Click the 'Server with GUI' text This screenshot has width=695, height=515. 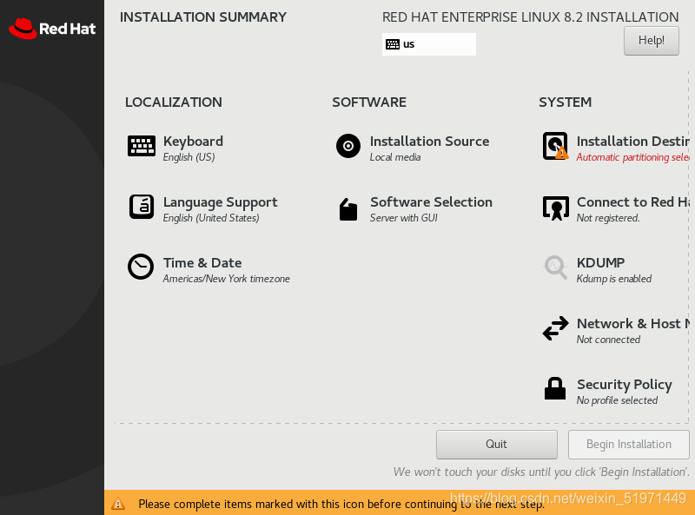pyautogui.click(x=404, y=218)
